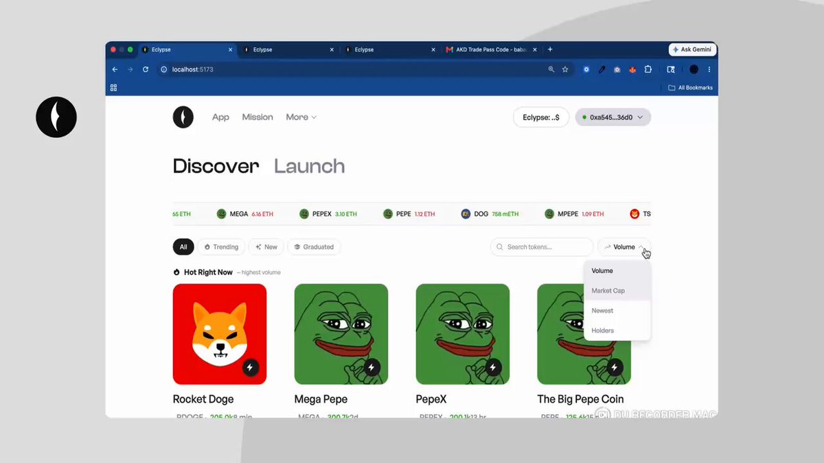This screenshot has height=463, width=824.
Task: Click the Eclypse logo in the page header
Action: coord(183,117)
